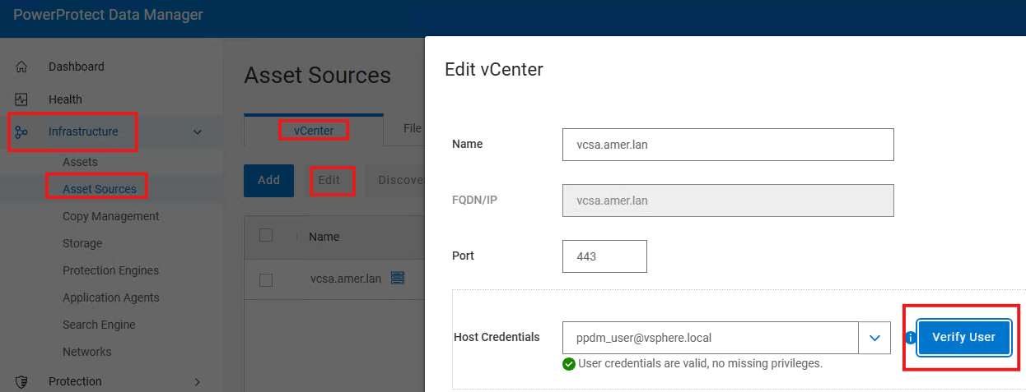1026x392 pixels.
Task: Click the green valid-credentials check icon
Action: [x=569, y=363]
